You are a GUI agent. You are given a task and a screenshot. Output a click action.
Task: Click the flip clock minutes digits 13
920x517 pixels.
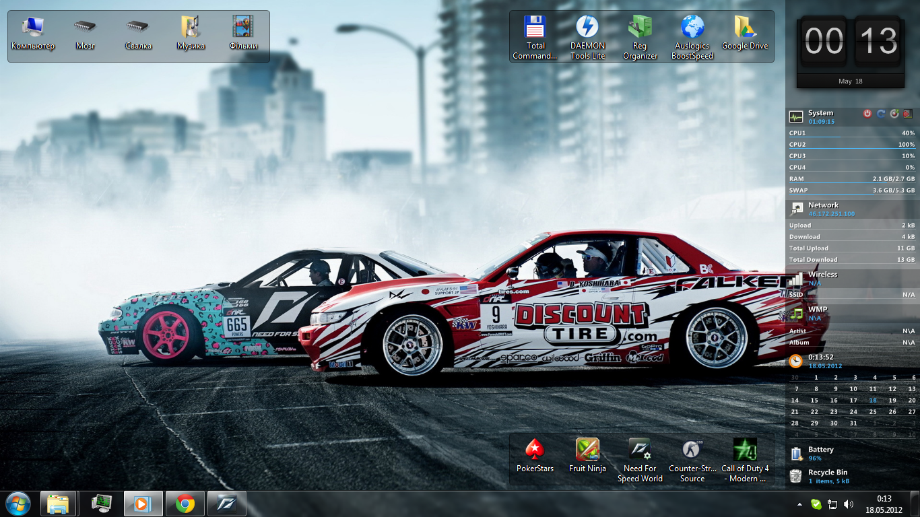click(878, 42)
